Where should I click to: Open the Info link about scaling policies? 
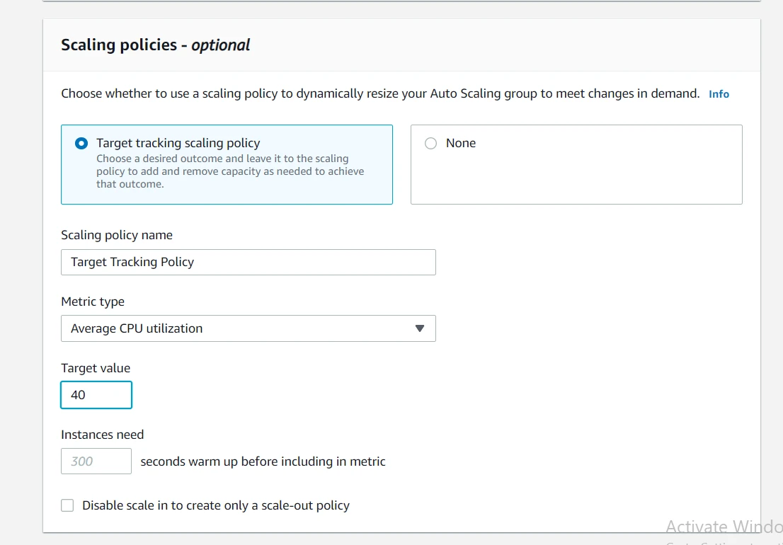[x=718, y=93]
